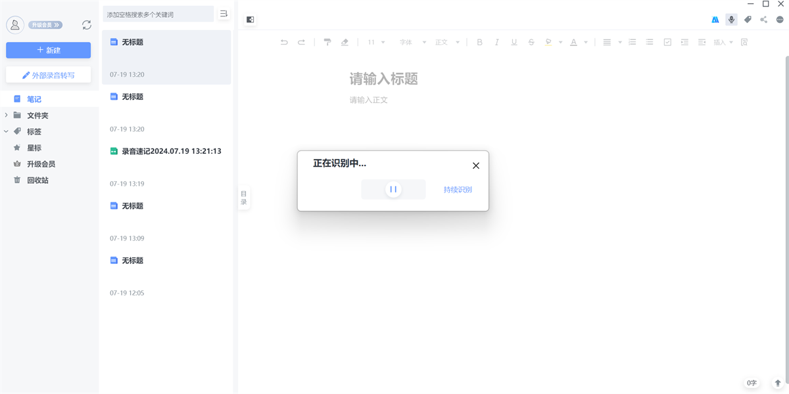Click the share icon
This screenshot has width=789, height=394.
click(x=763, y=20)
